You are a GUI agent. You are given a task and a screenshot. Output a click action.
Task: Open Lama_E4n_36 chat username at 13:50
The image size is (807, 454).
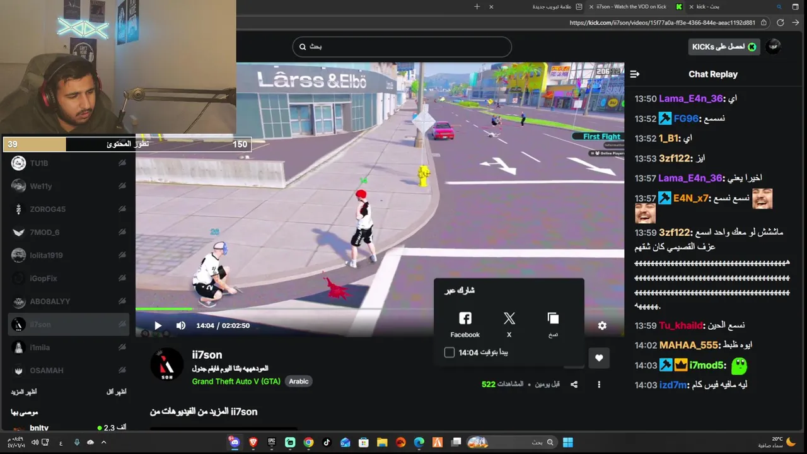[691, 98]
